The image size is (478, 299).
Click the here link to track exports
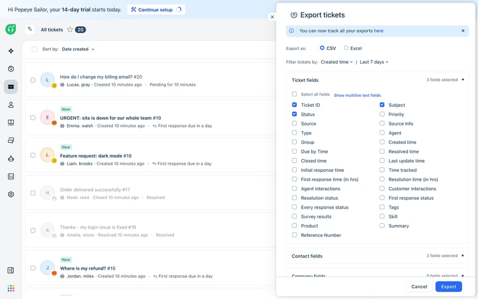(x=379, y=31)
